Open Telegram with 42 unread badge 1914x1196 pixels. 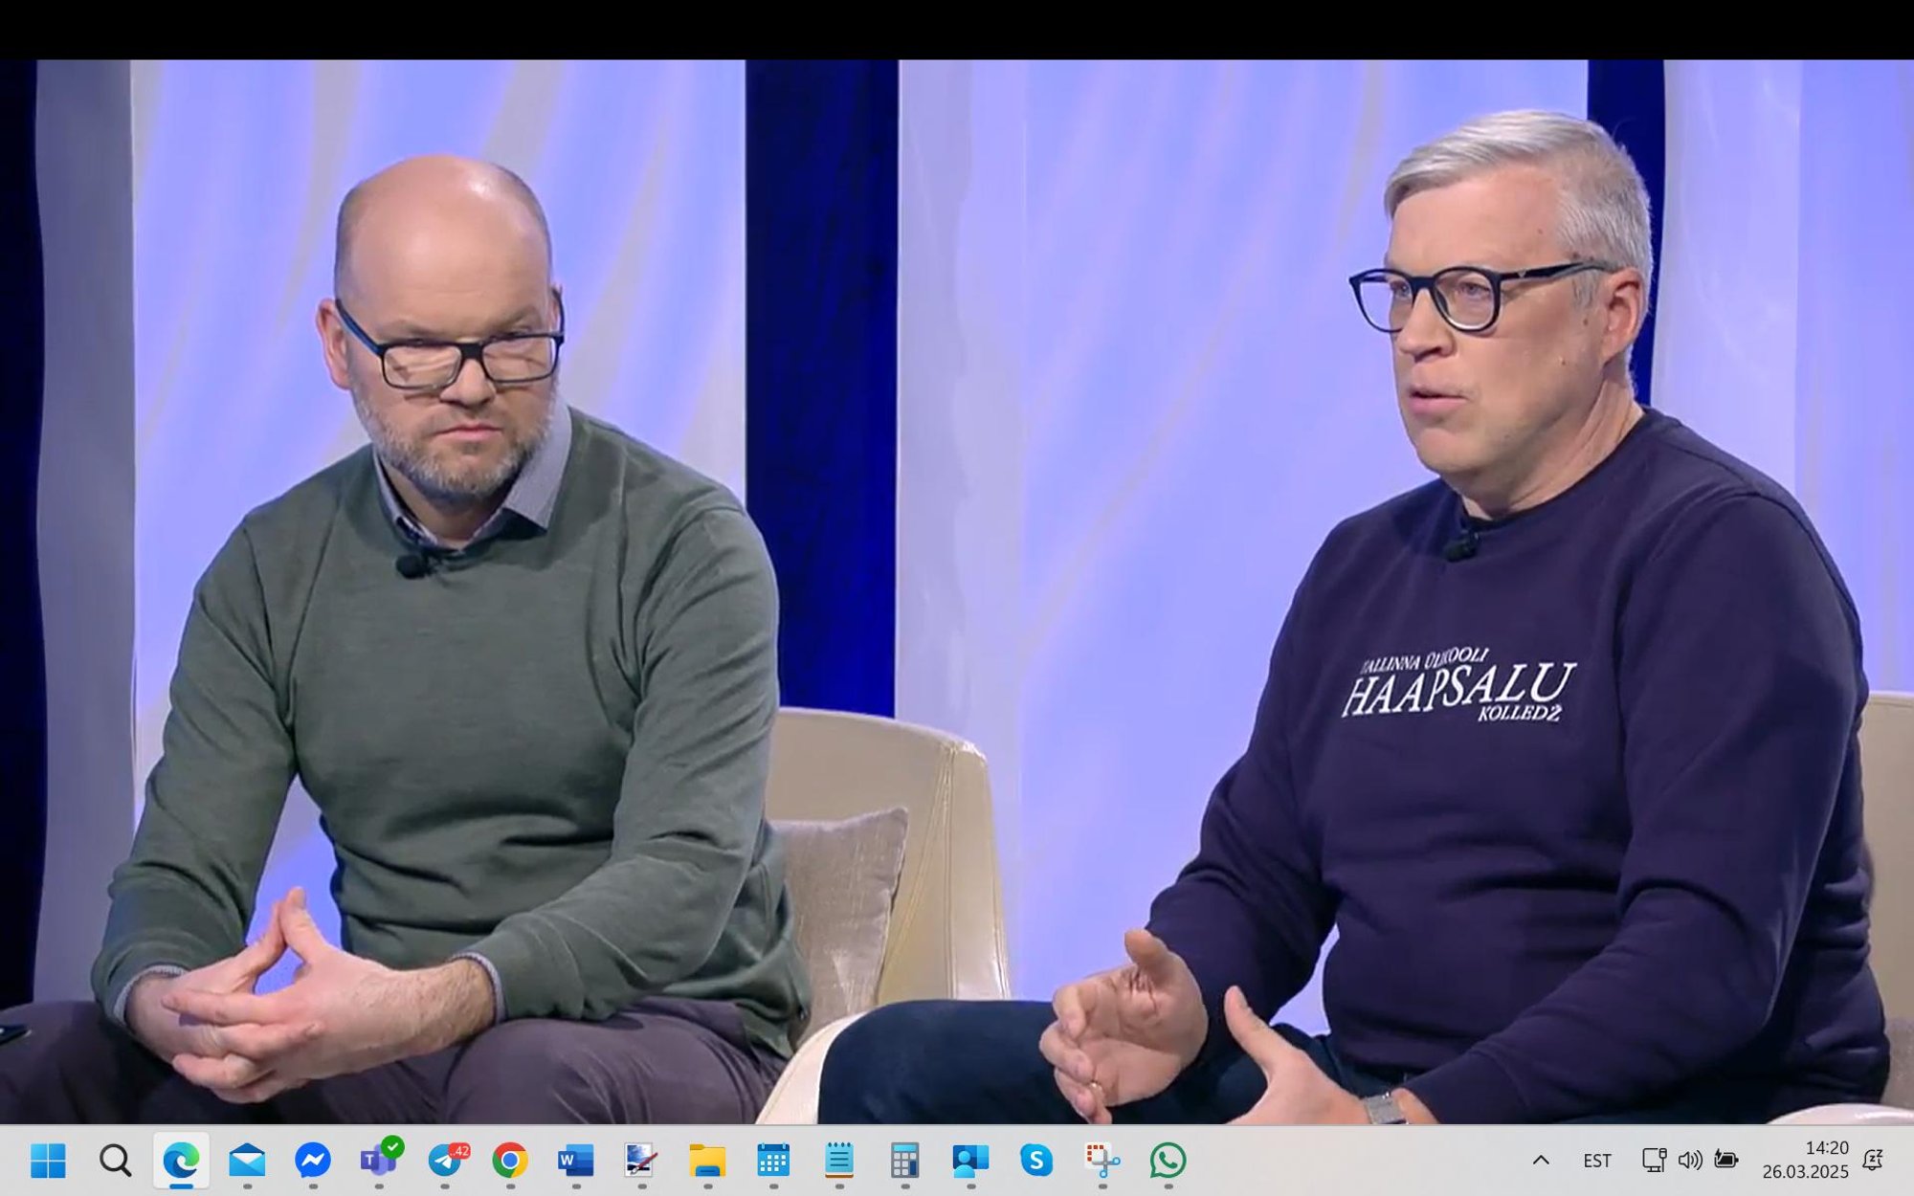(x=445, y=1161)
